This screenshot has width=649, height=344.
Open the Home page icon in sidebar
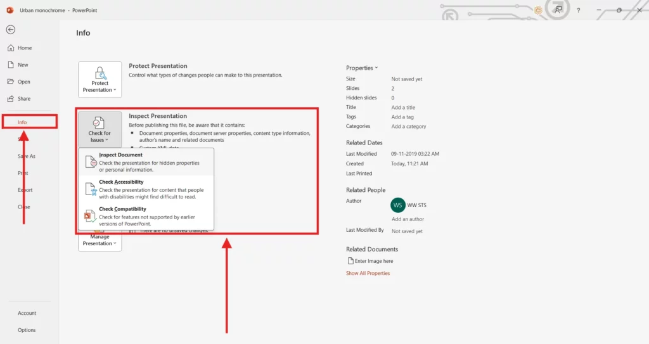(x=11, y=48)
